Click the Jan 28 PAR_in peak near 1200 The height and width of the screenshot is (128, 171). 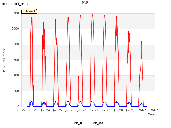(92, 14)
